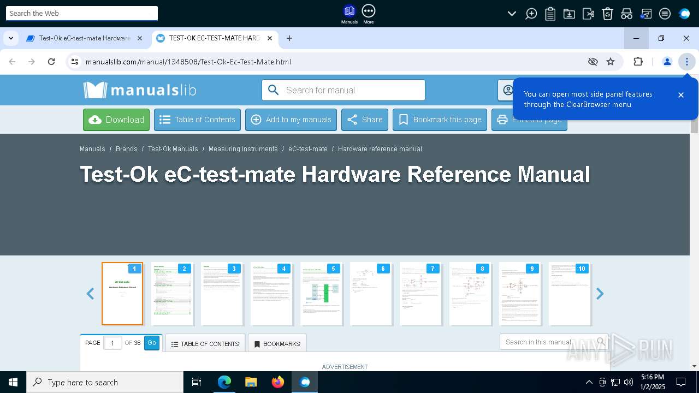Open the profile avatar icon
The height and width of the screenshot is (393, 699).
pos(667,62)
